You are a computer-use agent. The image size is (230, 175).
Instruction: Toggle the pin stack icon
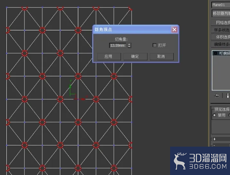(x=216, y=96)
